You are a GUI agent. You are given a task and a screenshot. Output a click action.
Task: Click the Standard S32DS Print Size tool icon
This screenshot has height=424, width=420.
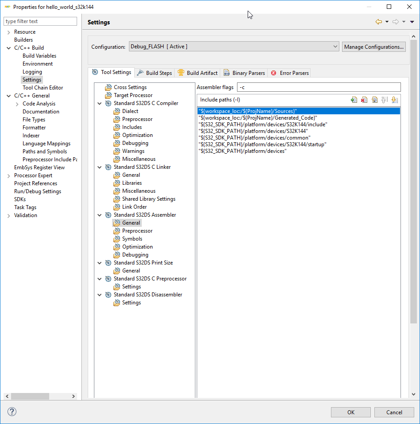point(108,263)
